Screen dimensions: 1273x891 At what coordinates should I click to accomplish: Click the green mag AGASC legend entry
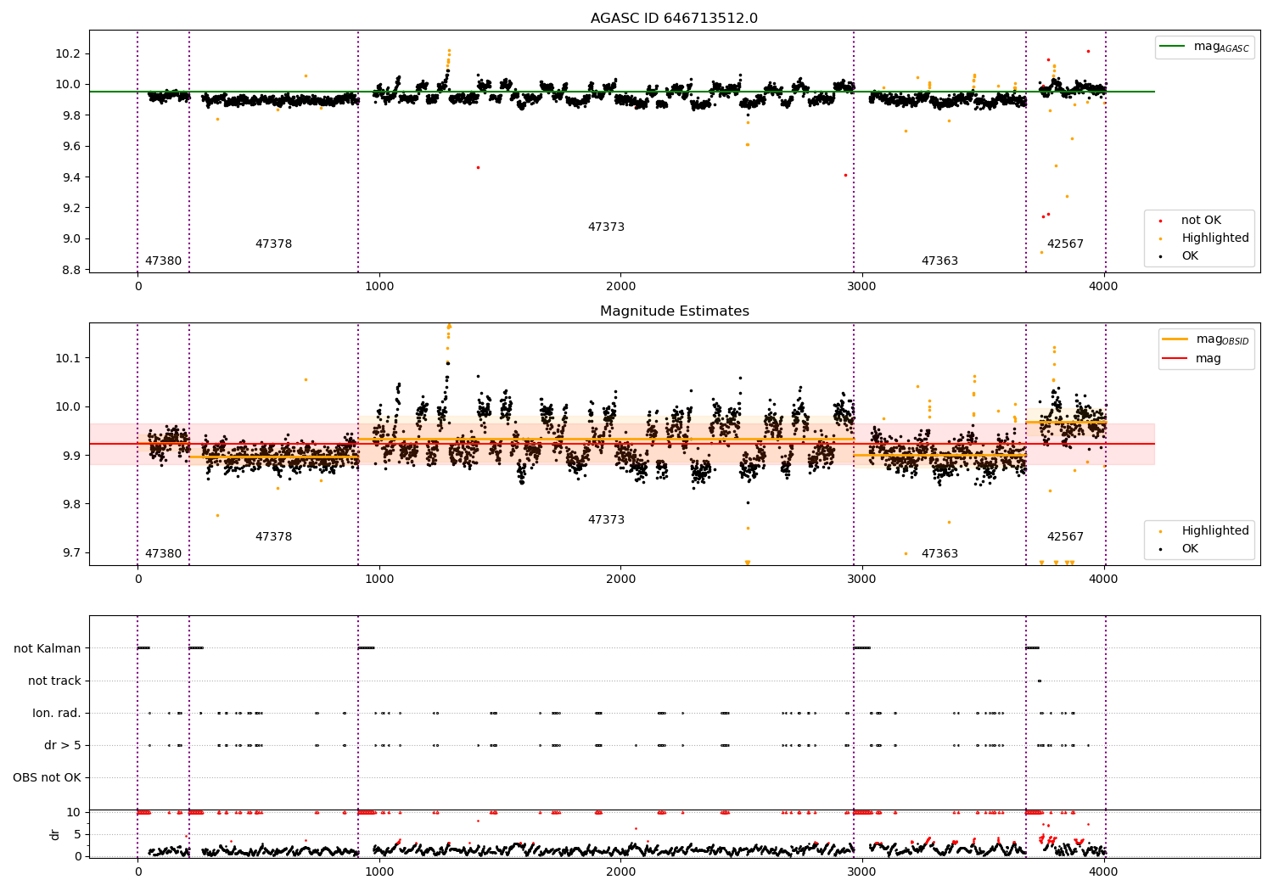(1204, 48)
